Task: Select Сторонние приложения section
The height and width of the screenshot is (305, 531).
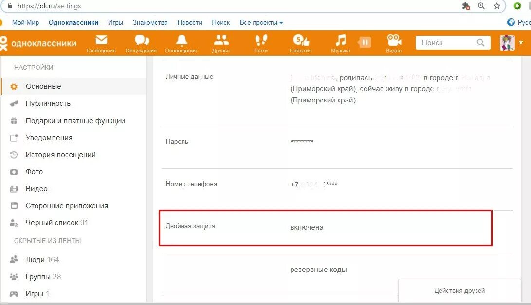Action: pos(74,206)
